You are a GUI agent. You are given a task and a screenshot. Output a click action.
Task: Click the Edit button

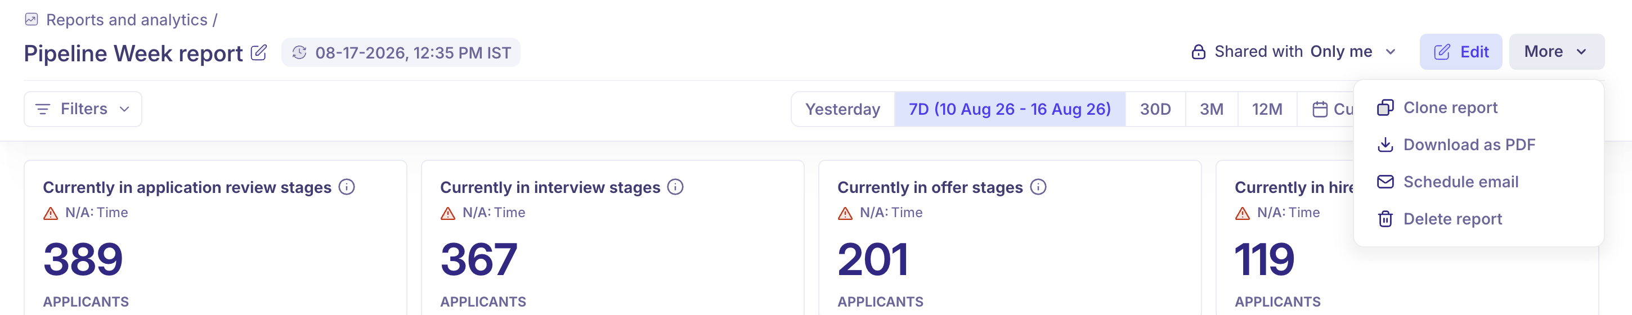1460,52
